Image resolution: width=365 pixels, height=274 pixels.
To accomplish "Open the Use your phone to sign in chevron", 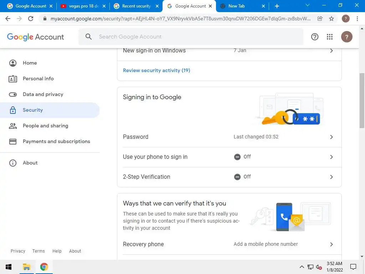I will click(x=331, y=157).
